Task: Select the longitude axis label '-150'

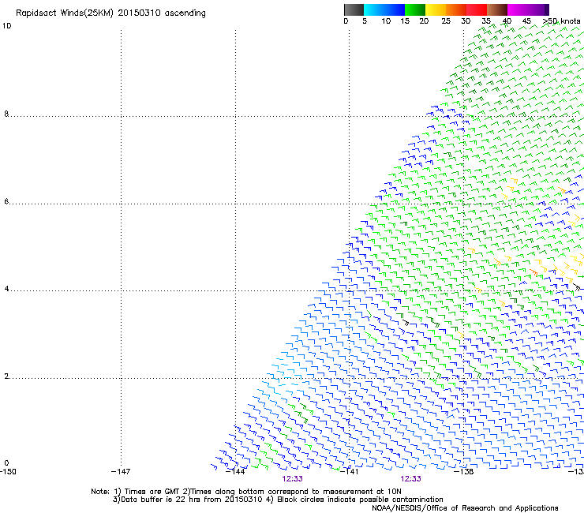Action: click(x=8, y=472)
